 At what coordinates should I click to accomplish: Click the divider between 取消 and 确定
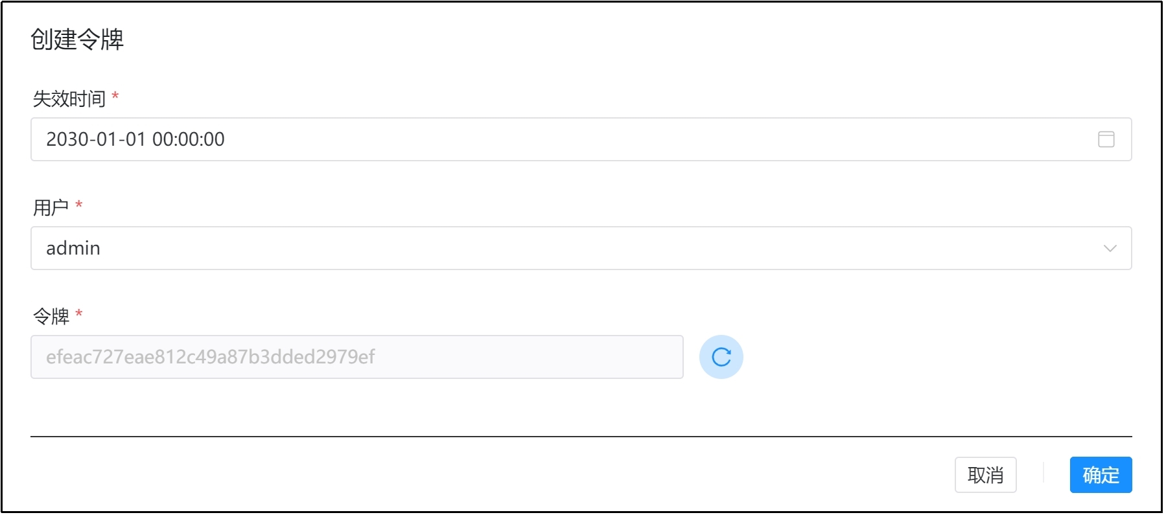[x=1044, y=473]
